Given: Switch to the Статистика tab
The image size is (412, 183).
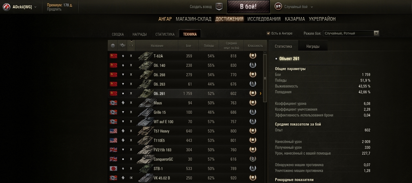Looking at the screenshot, I should click(x=165, y=34).
